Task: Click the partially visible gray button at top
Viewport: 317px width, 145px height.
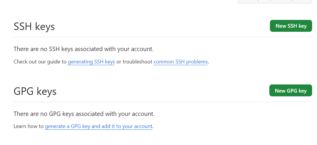Action: 275,1
